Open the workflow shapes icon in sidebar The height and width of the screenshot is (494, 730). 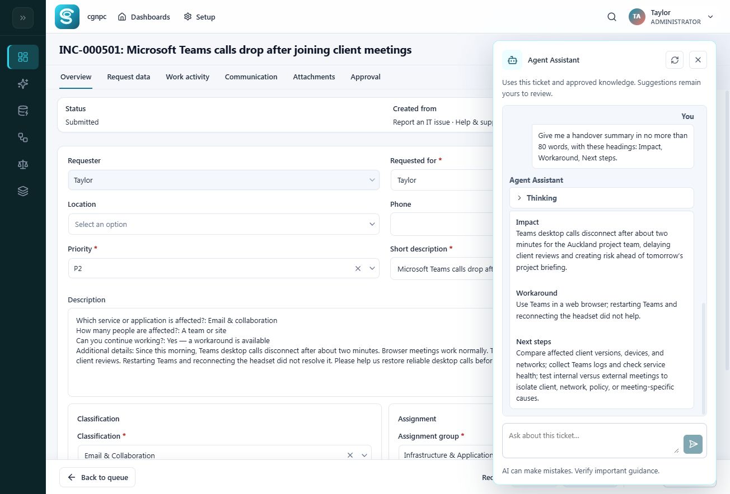click(x=23, y=137)
